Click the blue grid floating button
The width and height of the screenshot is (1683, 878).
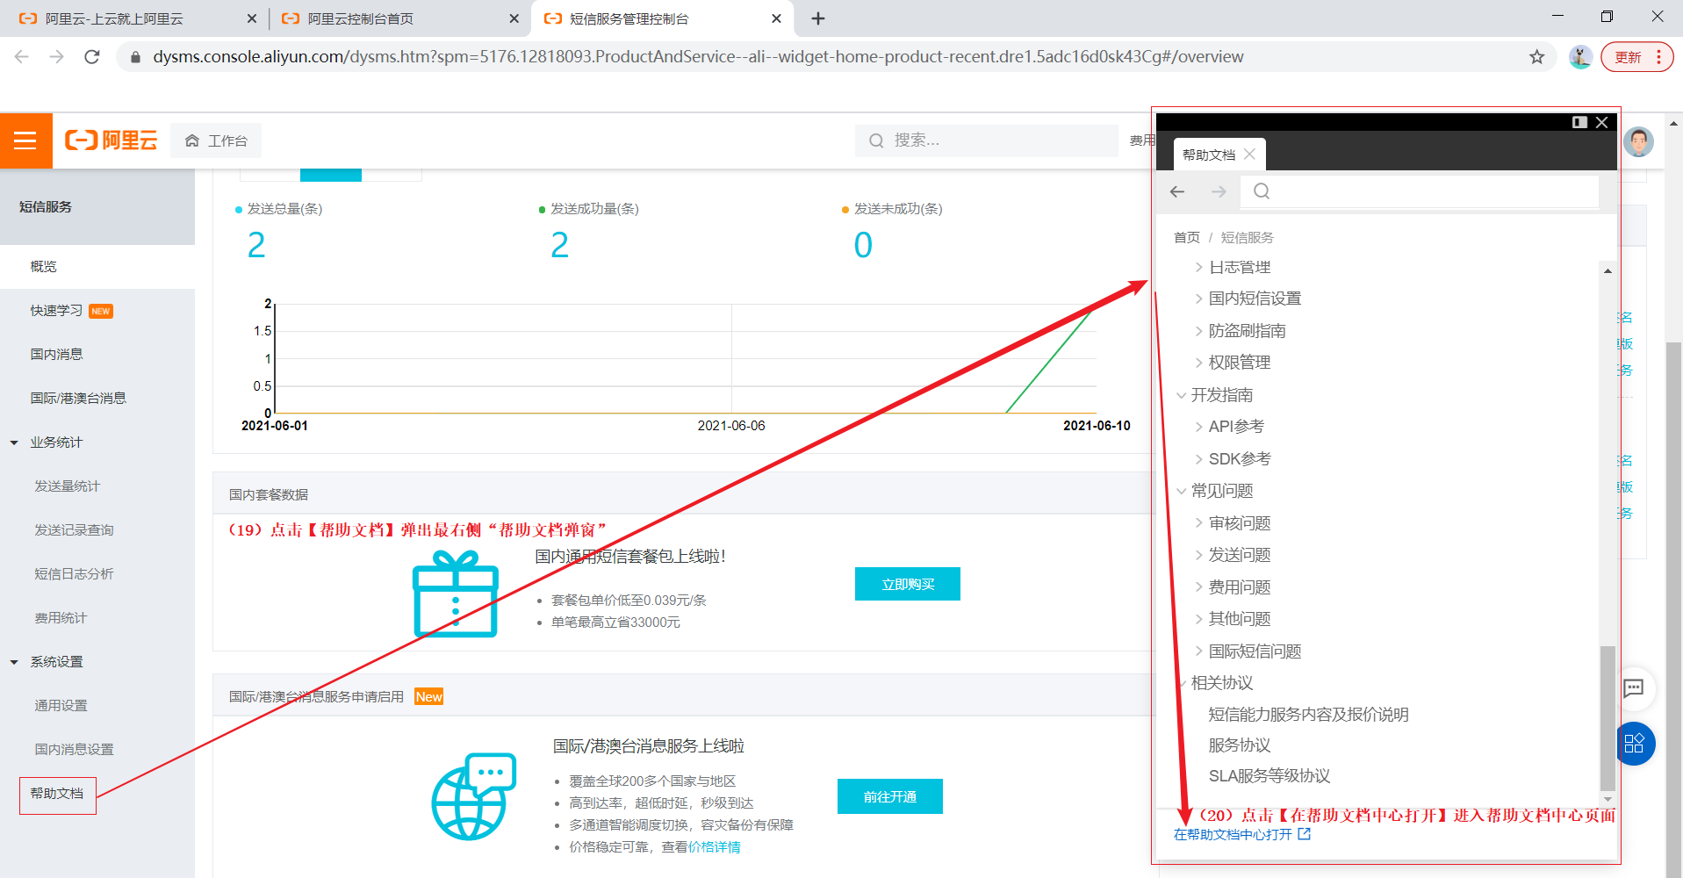click(1635, 744)
